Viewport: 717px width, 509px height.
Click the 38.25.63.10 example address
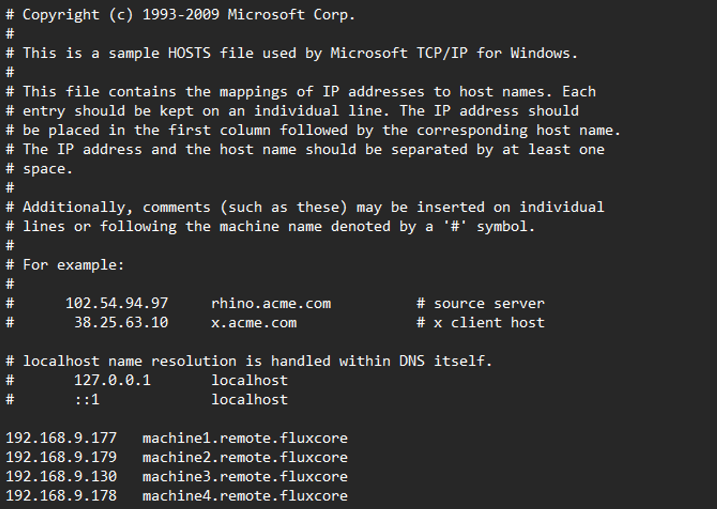coord(121,323)
